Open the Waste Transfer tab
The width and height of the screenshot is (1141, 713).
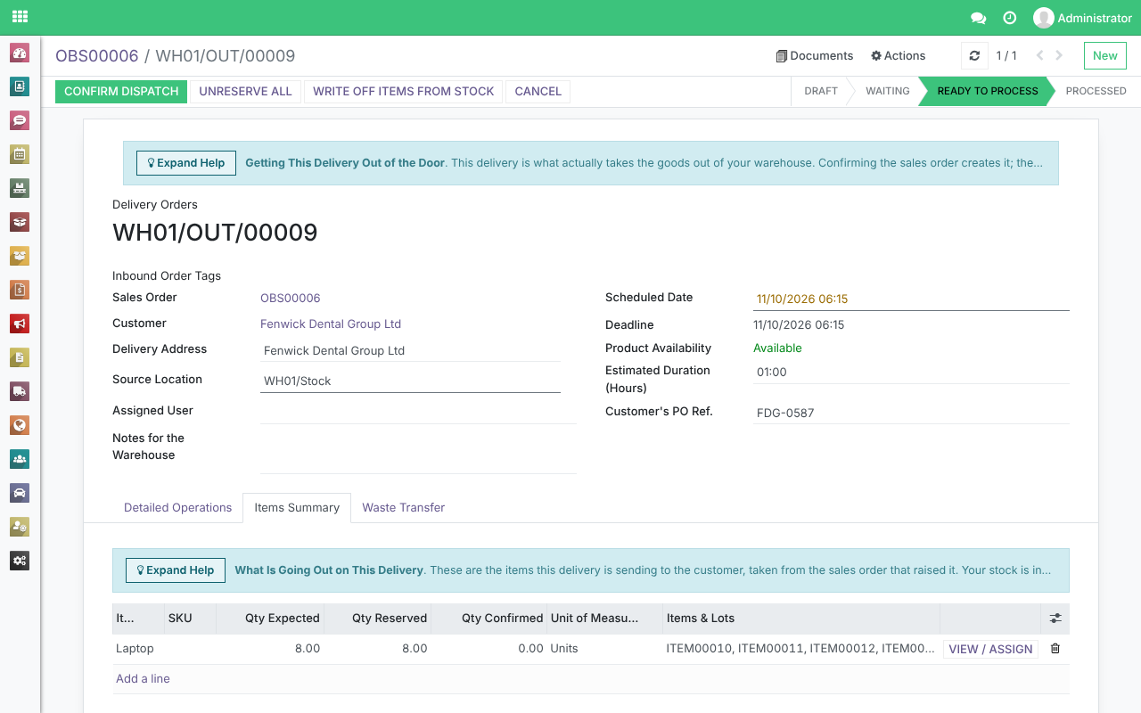pos(403,508)
